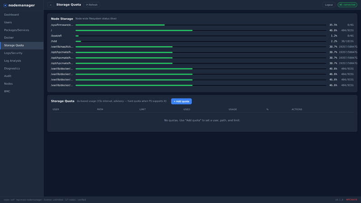361x203 pixels.
Task: Open the Audit section
Action: [x=22, y=76]
